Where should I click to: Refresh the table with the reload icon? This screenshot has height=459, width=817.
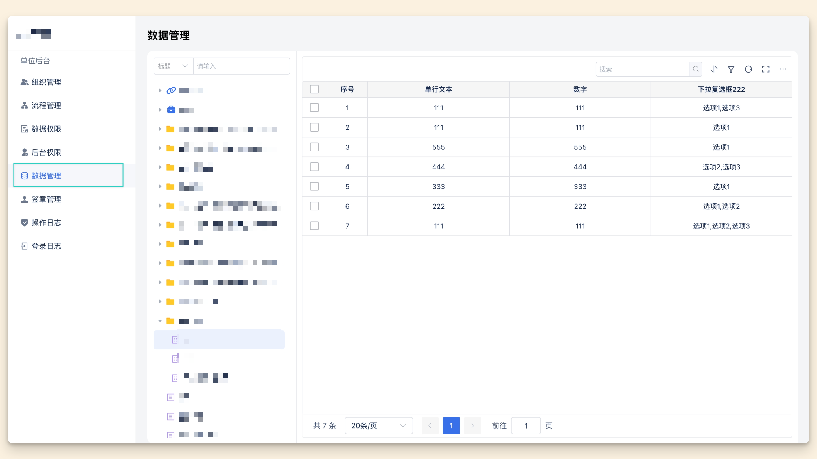pyautogui.click(x=748, y=69)
